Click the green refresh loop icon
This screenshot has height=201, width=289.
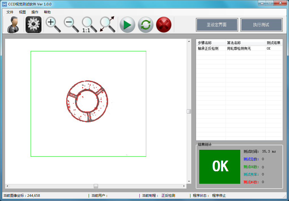point(146,25)
